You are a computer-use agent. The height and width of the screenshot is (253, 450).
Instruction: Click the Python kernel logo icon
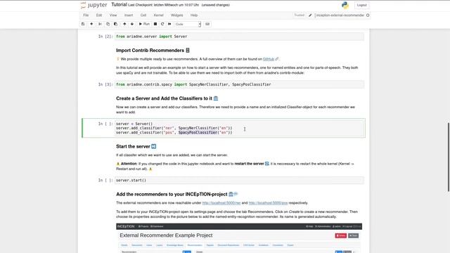click(345, 5)
